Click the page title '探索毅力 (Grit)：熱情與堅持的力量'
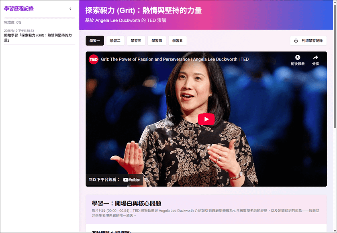The width and height of the screenshot is (337, 233). pos(143,10)
